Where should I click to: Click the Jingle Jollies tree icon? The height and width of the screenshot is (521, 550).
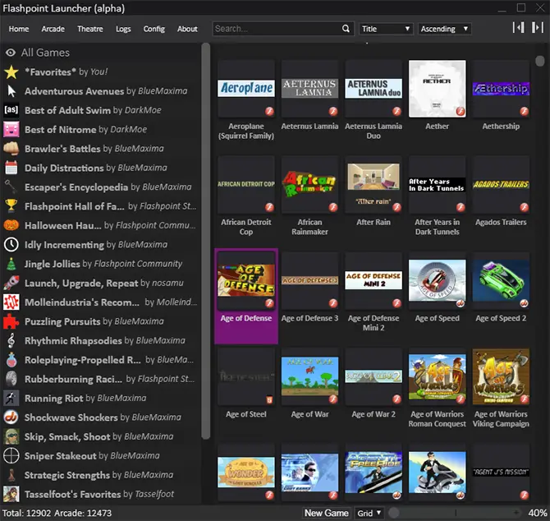click(11, 264)
